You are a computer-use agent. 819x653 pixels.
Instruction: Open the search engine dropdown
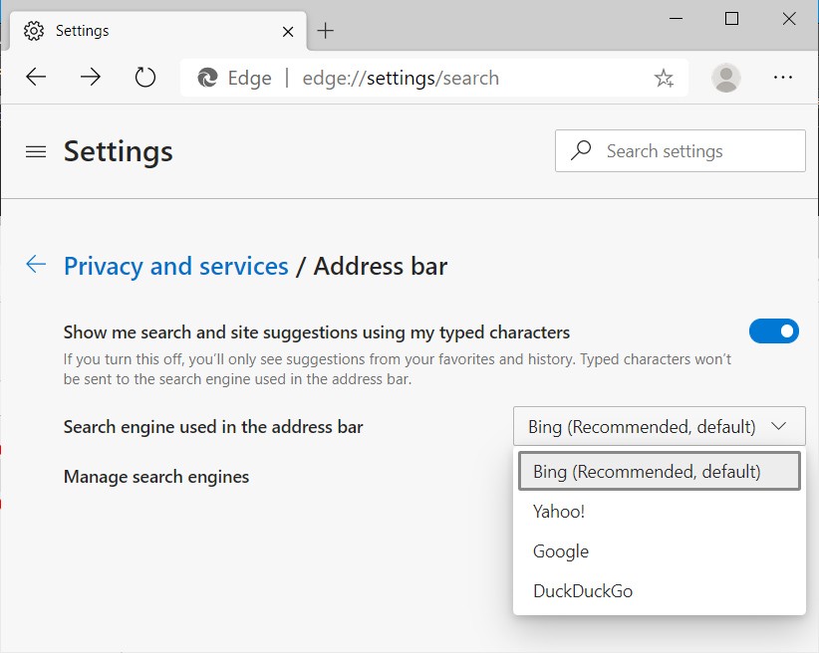(x=658, y=425)
